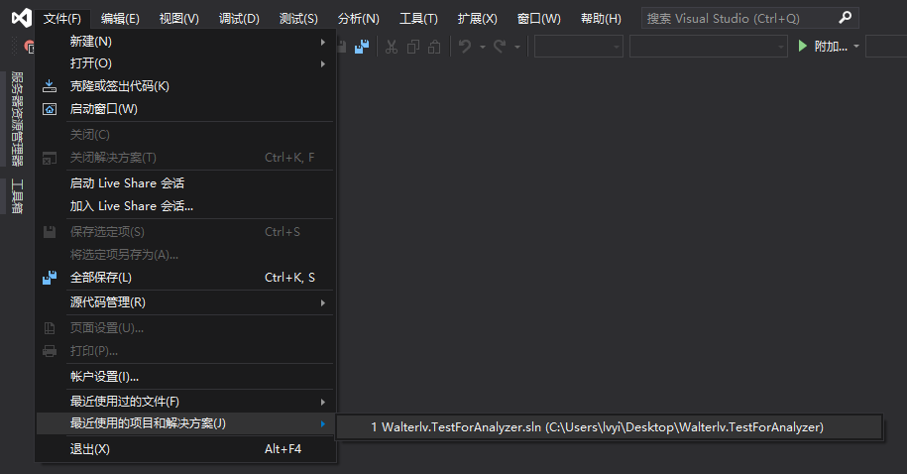Screen dimensions: 907x474
Task: Open the Redo history dropdown arrow
Action: point(517,47)
